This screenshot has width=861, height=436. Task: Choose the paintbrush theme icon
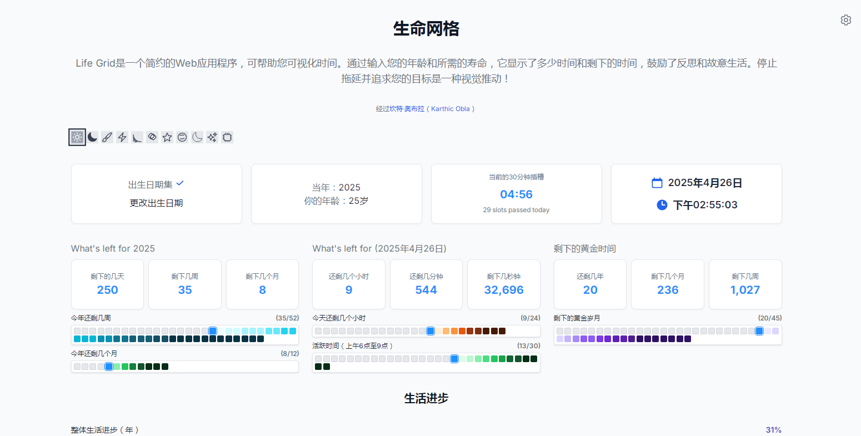pos(107,137)
